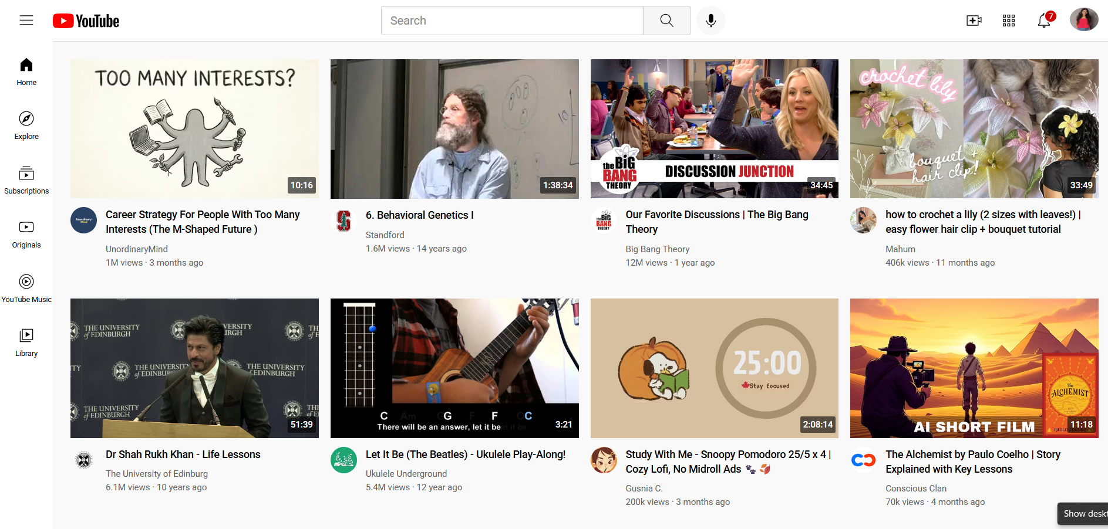Screen dimensions: 1108x529
Task: Open the Snoopy Pomodoro video thumbnail
Action: pos(714,368)
